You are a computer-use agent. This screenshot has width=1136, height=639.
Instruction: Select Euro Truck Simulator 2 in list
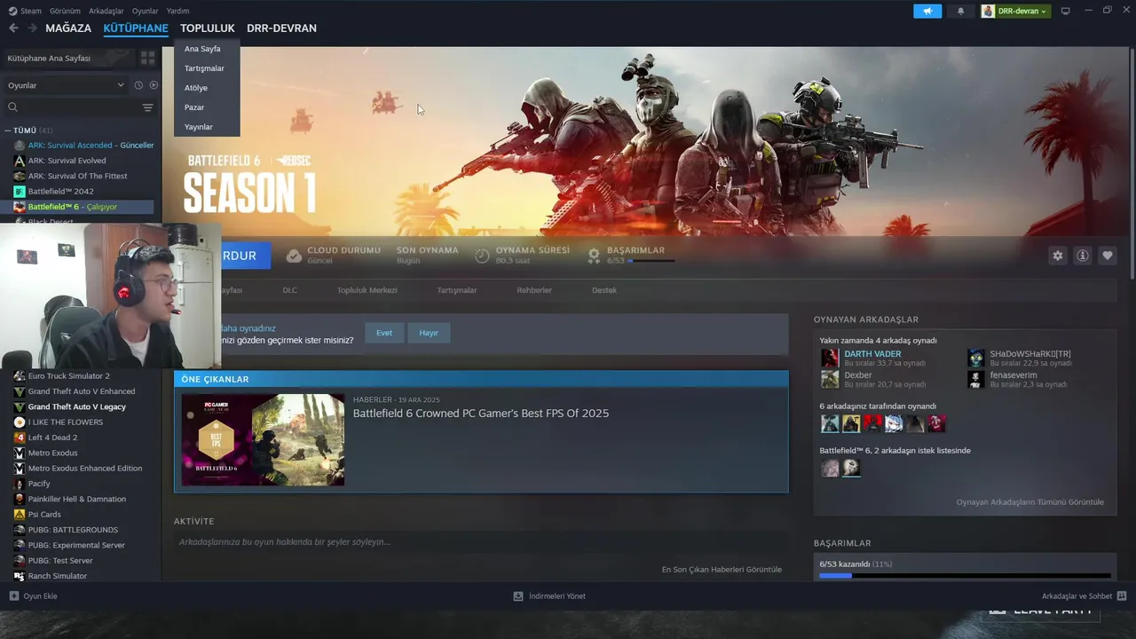click(69, 376)
